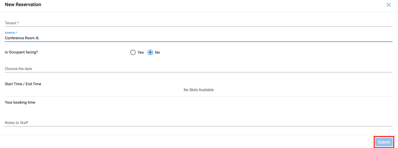
Task: Close the New Reservation dialog
Action: (389, 5)
